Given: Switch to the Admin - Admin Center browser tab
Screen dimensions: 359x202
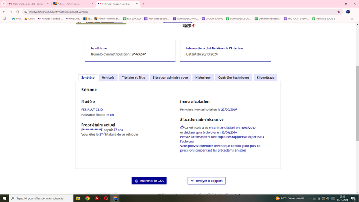Looking at the screenshot, I should coord(73,4).
